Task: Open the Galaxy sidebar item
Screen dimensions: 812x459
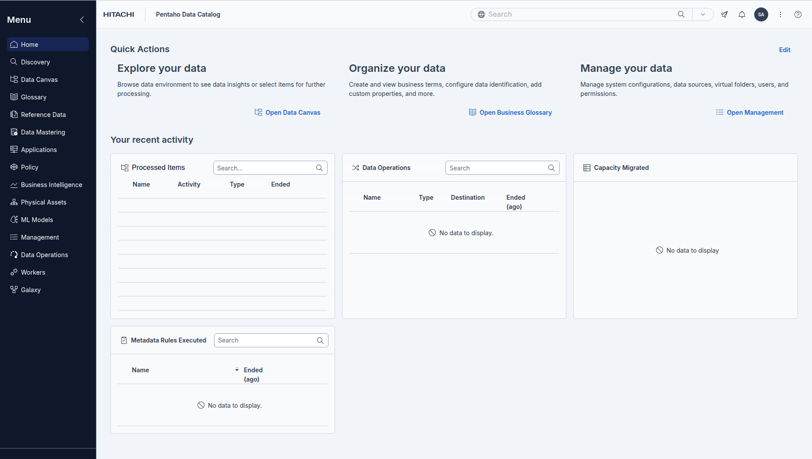Action: (31, 290)
